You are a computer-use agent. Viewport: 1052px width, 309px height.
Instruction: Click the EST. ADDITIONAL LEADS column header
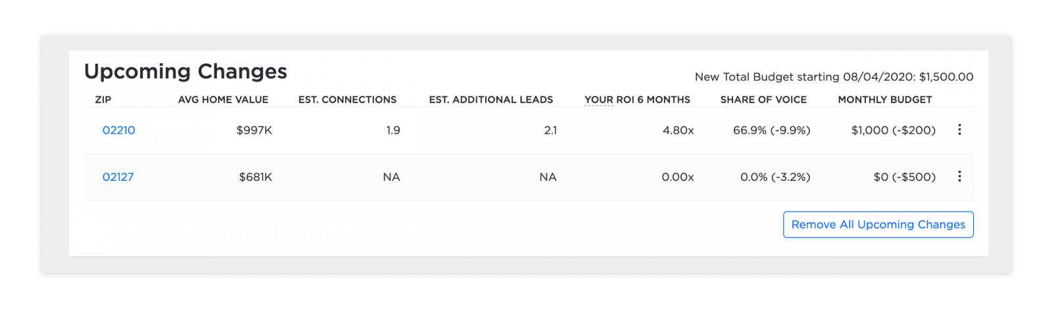point(490,100)
